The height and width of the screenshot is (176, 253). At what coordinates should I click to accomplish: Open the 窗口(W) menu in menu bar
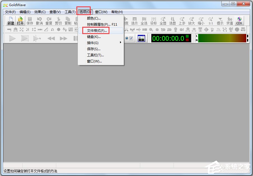coord(101,12)
